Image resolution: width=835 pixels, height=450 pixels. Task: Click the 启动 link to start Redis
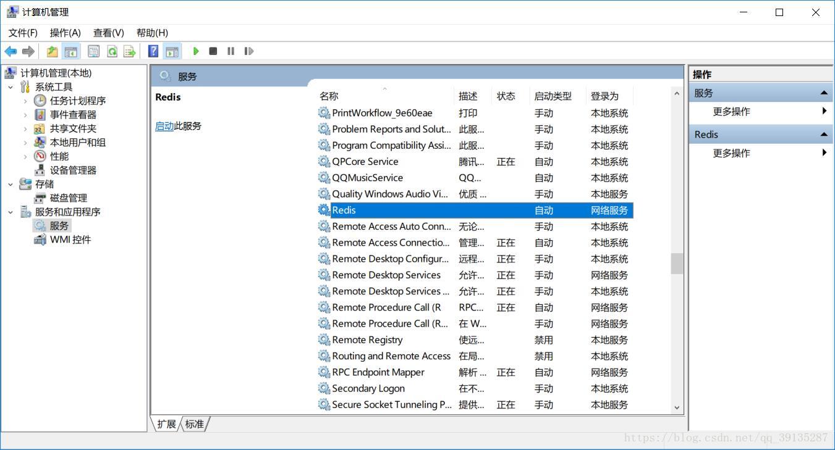[x=164, y=126]
